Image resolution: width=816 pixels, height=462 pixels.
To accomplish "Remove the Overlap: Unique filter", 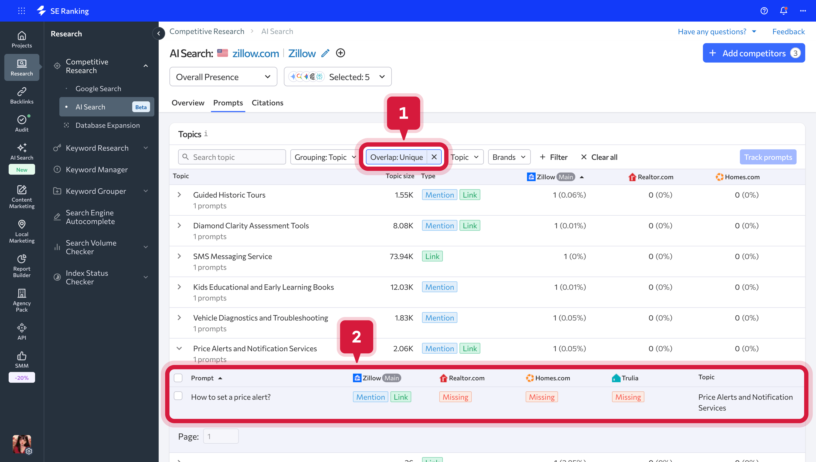I will (x=434, y=157).
